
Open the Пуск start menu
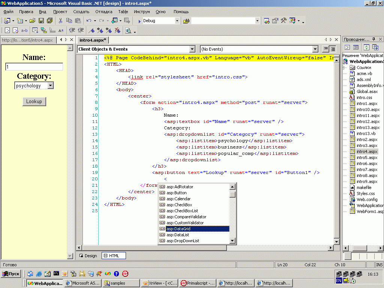10,273
